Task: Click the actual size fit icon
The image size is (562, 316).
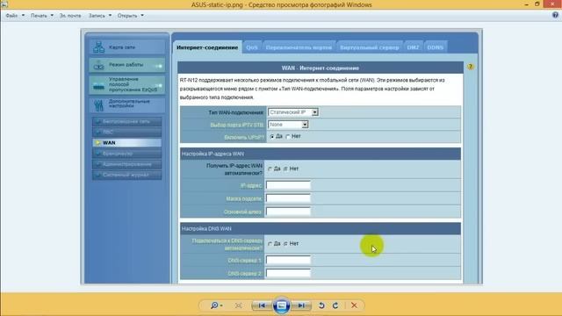Action: [x=238, y=305]
